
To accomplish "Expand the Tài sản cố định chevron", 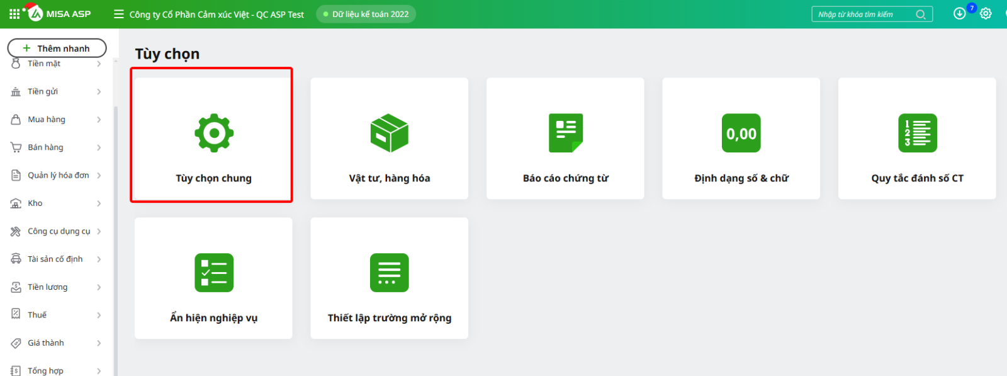I will [99, 259].
